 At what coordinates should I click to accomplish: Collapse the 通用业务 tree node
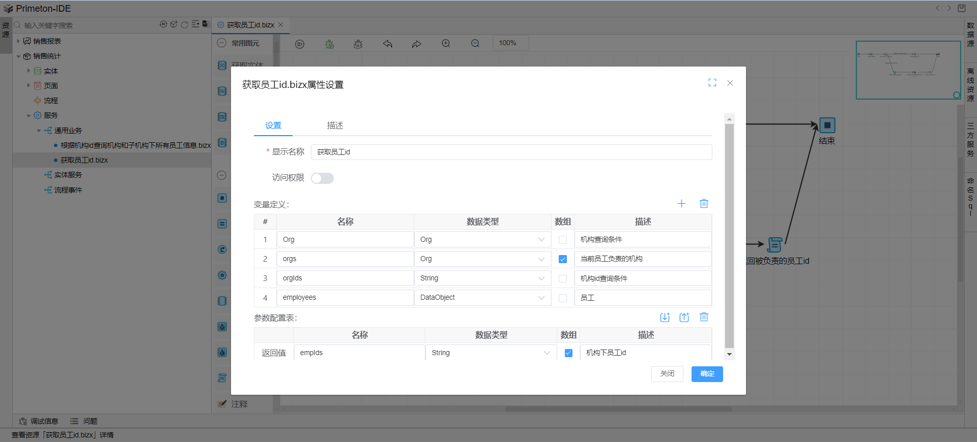point(39,131)
